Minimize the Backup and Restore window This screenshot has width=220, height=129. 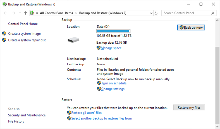[188, 4]
